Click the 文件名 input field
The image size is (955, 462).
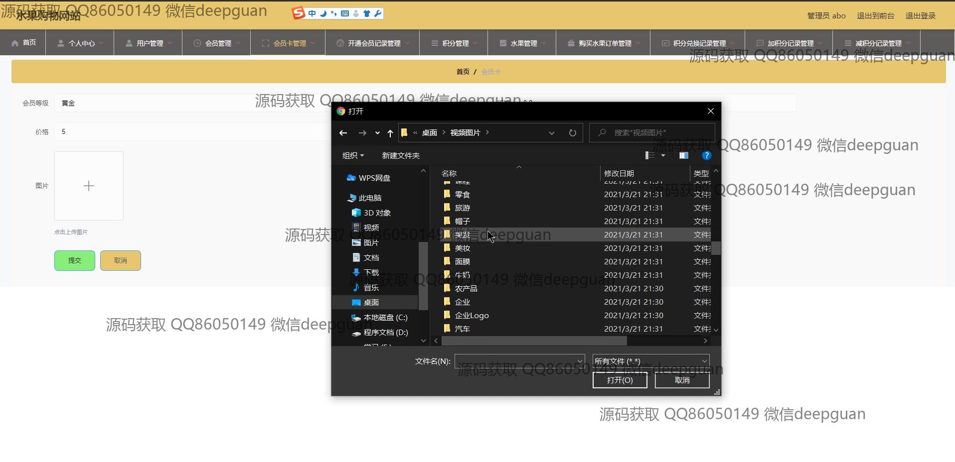pos(515,361)
